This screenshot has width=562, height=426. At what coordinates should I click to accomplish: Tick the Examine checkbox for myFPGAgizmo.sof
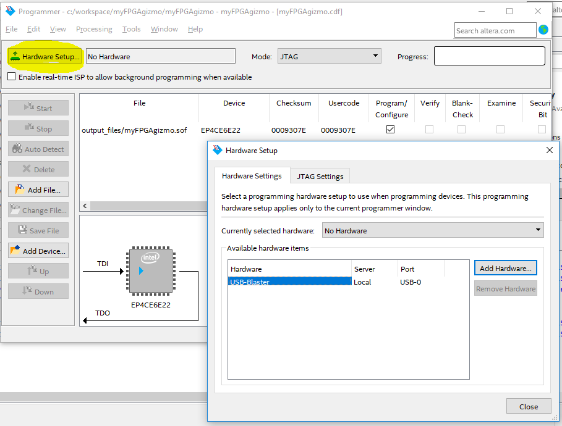[x=500, y=129]
